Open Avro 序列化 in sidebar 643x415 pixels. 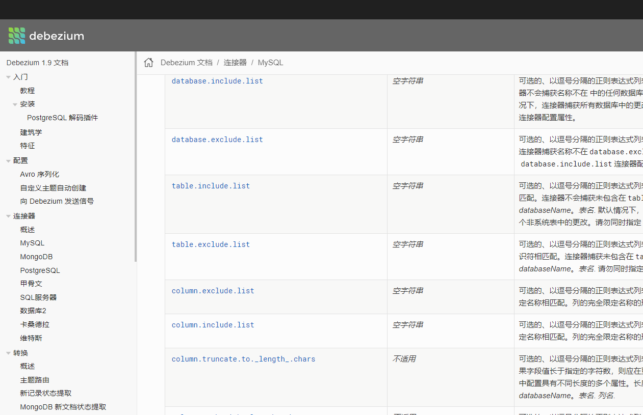(x=40, y=174)
